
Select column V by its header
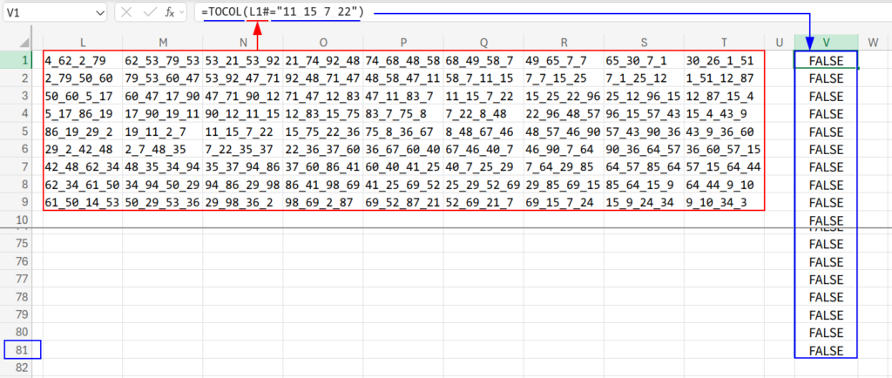point(826,41)
